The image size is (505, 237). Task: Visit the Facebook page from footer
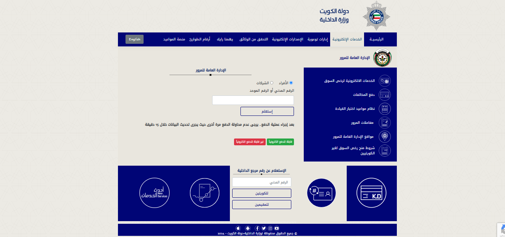pyautogui.click(x=257, y=228)
